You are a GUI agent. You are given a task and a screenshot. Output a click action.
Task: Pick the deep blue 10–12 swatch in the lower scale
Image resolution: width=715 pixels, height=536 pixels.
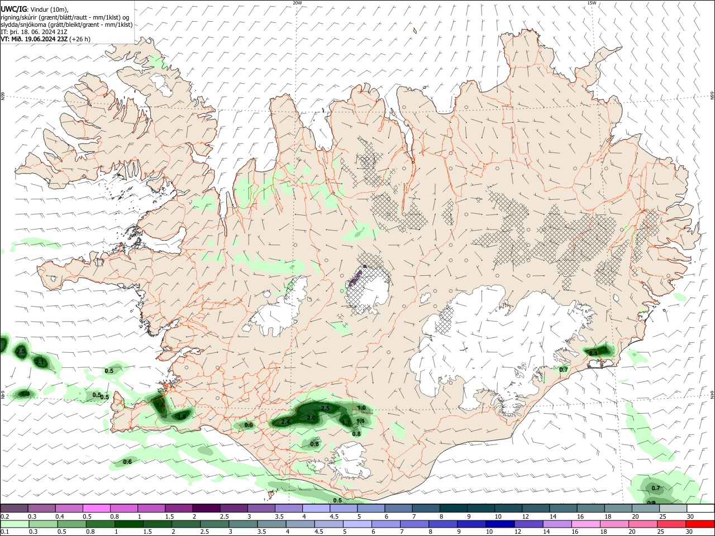500,524
